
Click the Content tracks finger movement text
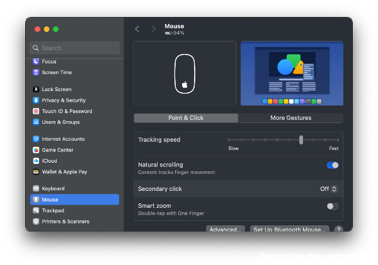[176, 172]
